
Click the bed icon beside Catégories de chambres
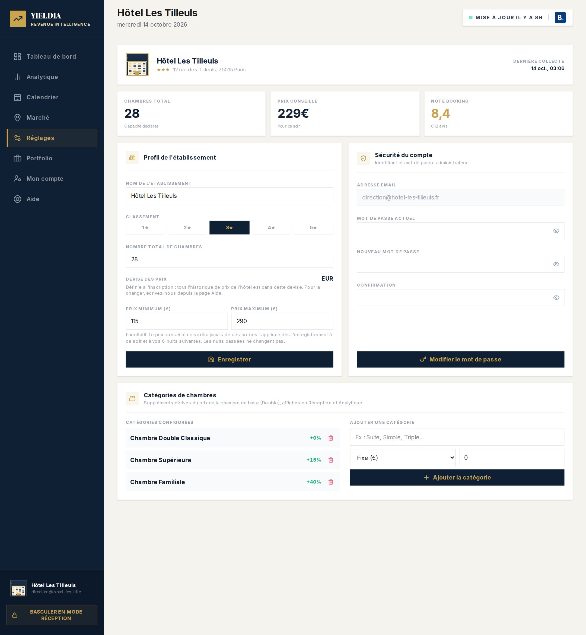(132, 398)
